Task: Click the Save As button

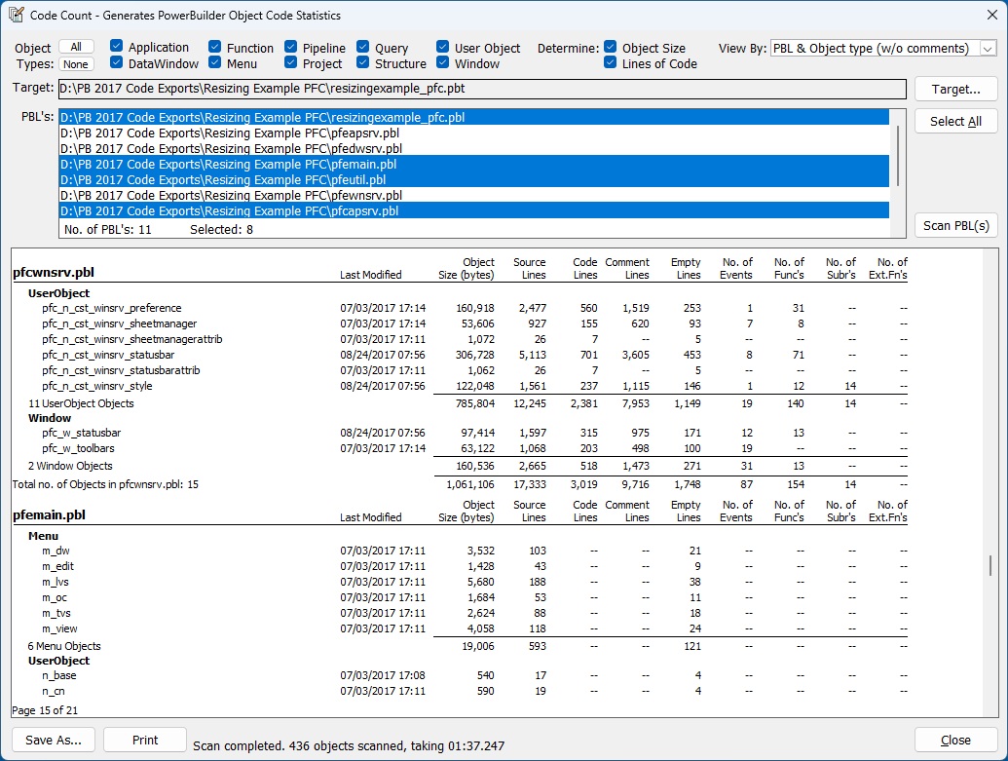Action: click(x=53, y=740)
